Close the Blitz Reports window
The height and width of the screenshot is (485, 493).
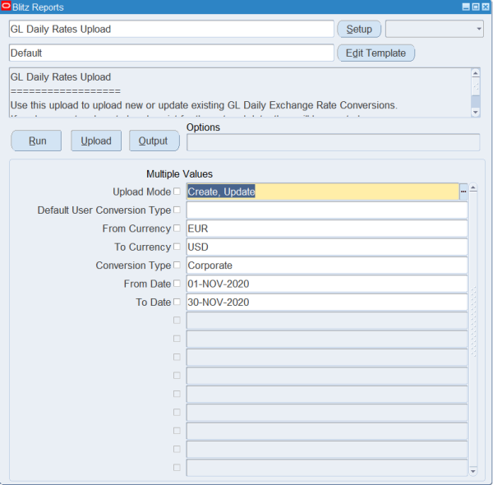tap(486, 7)
